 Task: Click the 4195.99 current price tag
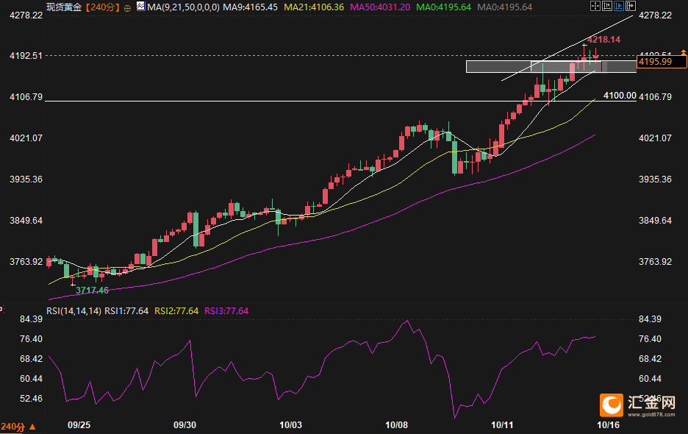(656, 62)
